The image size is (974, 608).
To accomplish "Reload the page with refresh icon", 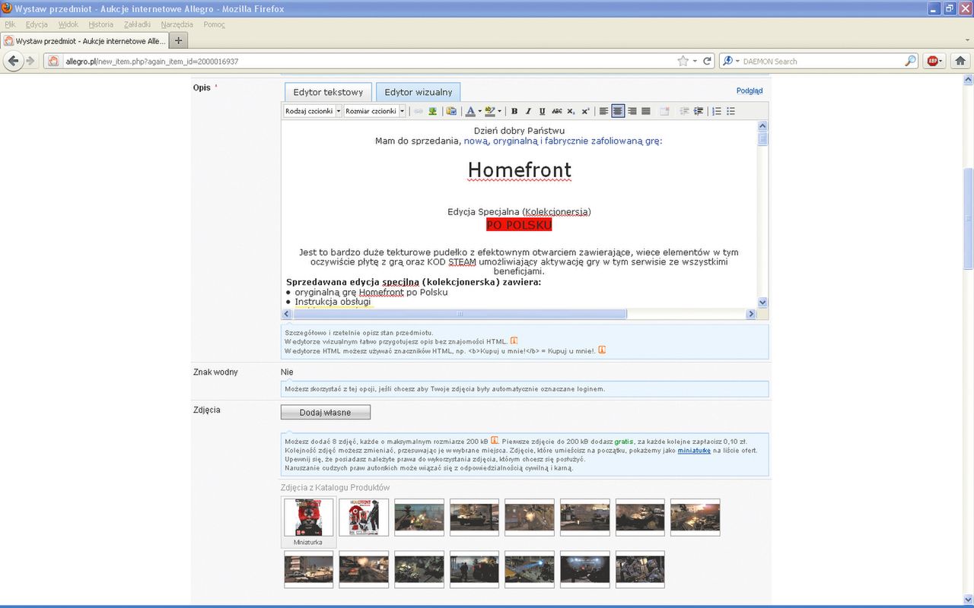I will click(x=707, y=61).
